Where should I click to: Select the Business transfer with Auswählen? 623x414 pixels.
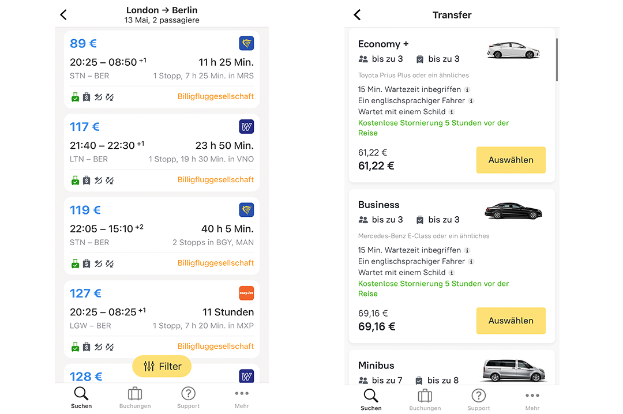(x=511, y=321)
